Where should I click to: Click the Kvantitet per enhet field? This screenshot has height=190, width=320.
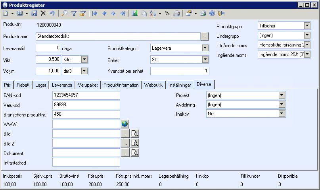click(180, 71)
